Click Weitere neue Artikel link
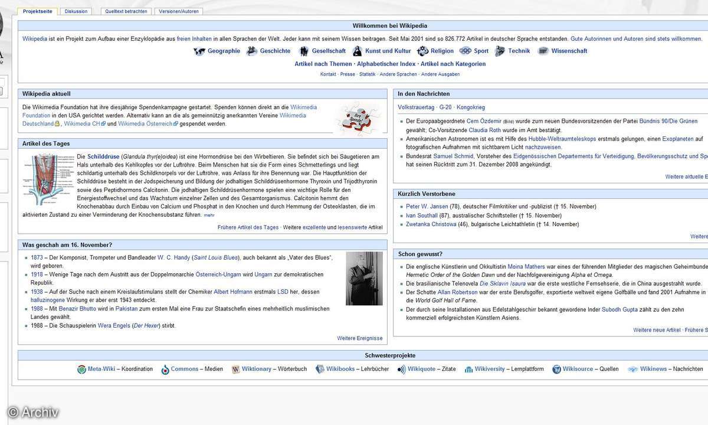 [x=657, y=330]
